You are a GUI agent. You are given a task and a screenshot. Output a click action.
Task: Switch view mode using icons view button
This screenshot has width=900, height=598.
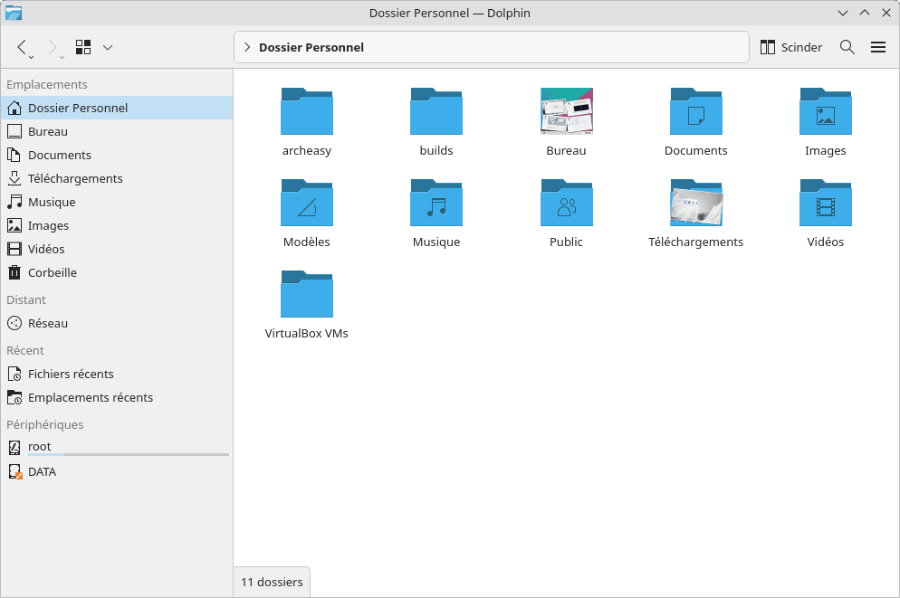coord(83,47)
